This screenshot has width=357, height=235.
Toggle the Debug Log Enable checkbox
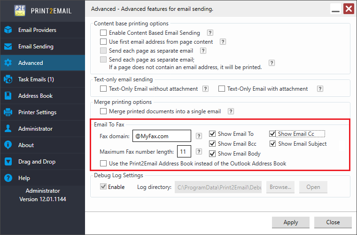coord(103,187)
